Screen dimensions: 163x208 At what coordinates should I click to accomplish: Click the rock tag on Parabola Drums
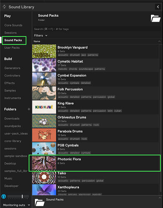click(84, 139)
